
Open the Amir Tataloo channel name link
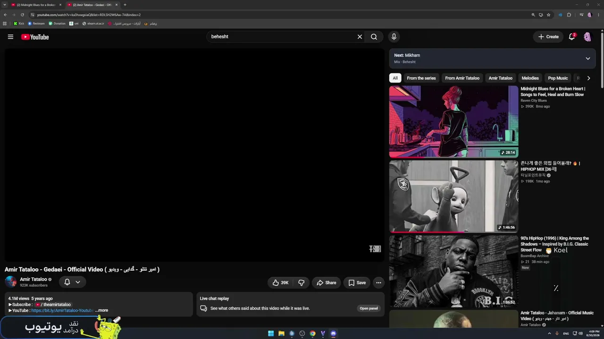(x=34, y=279)
